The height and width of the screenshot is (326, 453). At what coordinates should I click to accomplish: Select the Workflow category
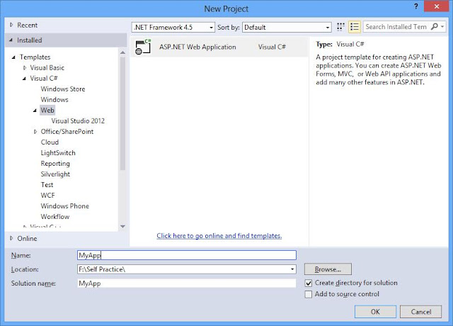pyautogui.click(x=55, y=217)
